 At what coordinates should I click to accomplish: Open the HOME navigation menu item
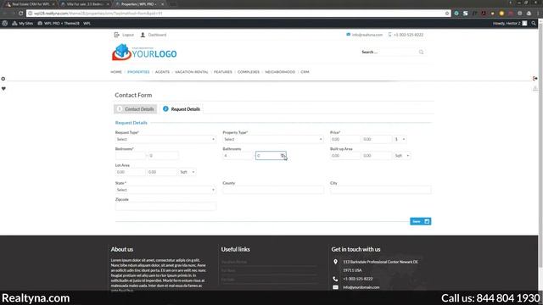(x=116, y=72)
